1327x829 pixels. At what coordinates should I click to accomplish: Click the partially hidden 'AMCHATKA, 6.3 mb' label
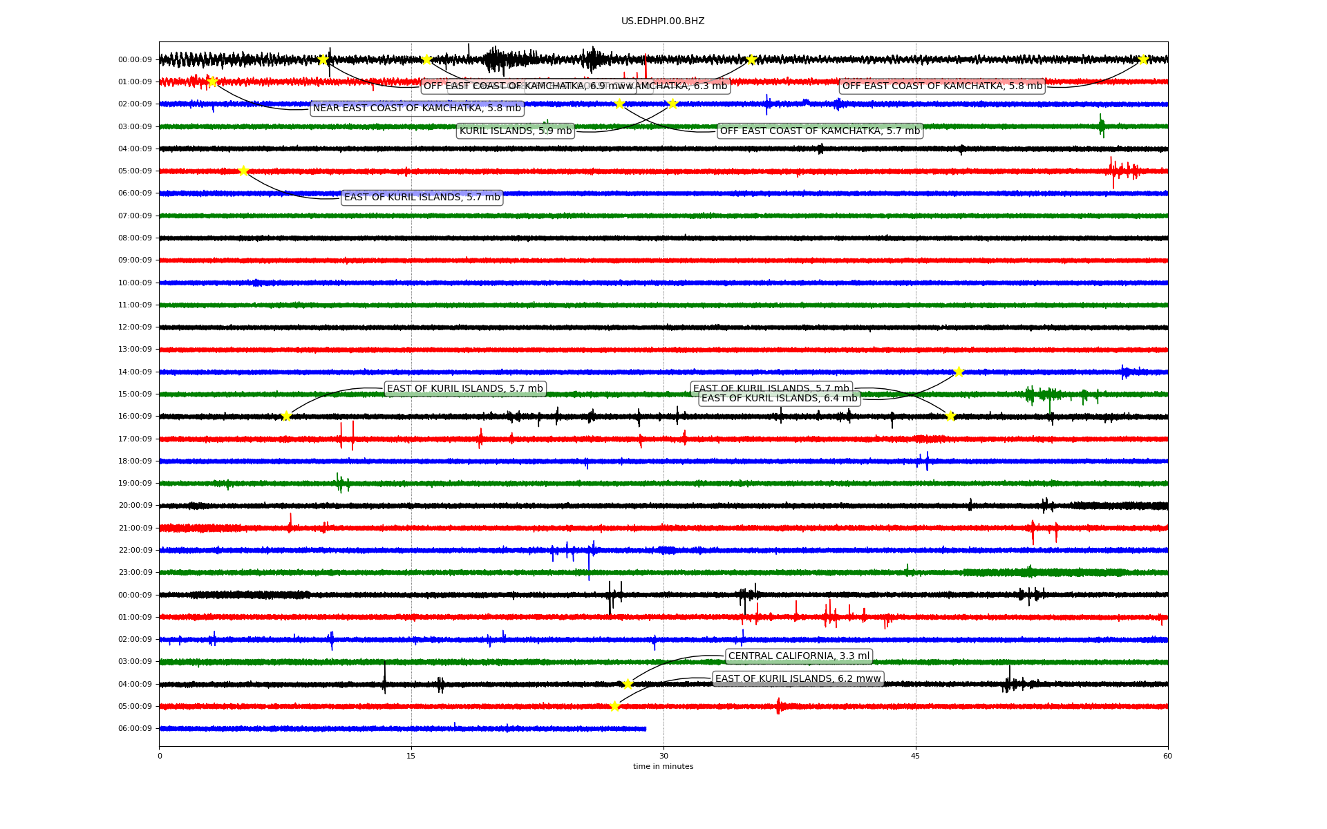pos(682,86)
